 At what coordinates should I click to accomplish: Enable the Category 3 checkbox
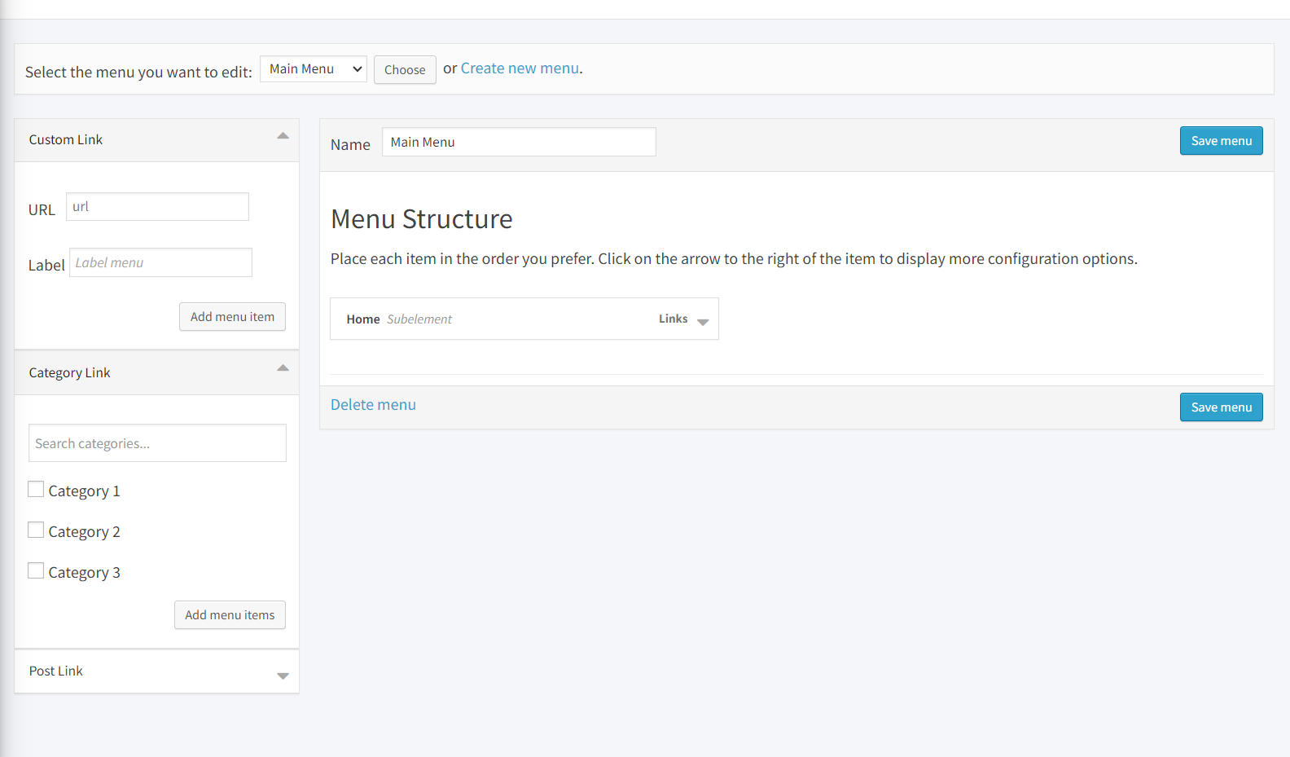(x=36, y=570)
